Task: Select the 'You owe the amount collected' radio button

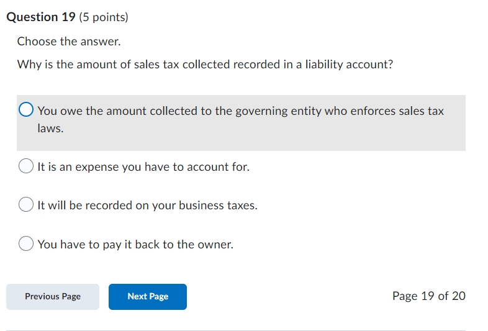Action: click(x=27, y=111)
